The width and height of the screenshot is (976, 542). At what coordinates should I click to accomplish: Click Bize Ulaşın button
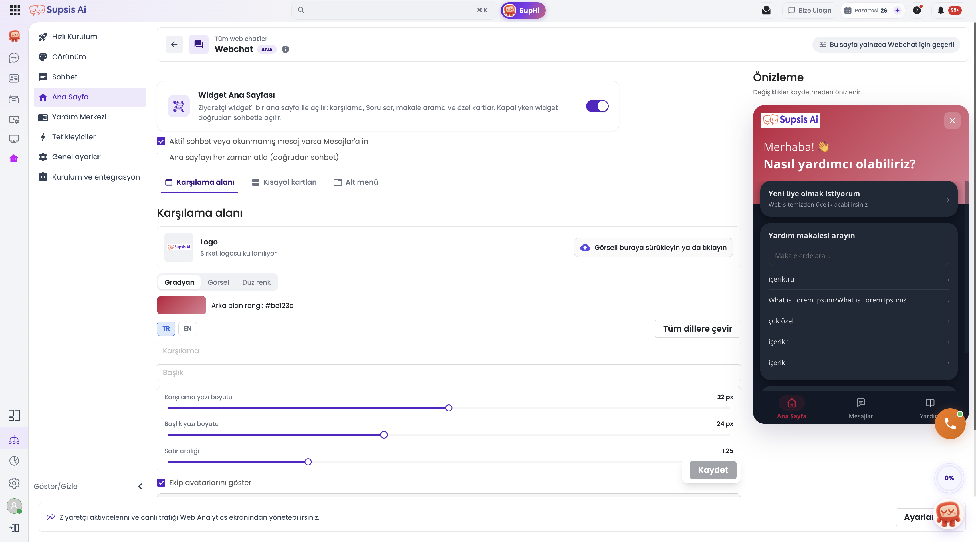coord(810,10)
